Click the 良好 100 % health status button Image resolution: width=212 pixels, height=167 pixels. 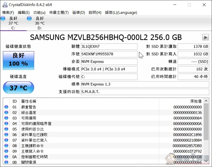click(18, 60)
